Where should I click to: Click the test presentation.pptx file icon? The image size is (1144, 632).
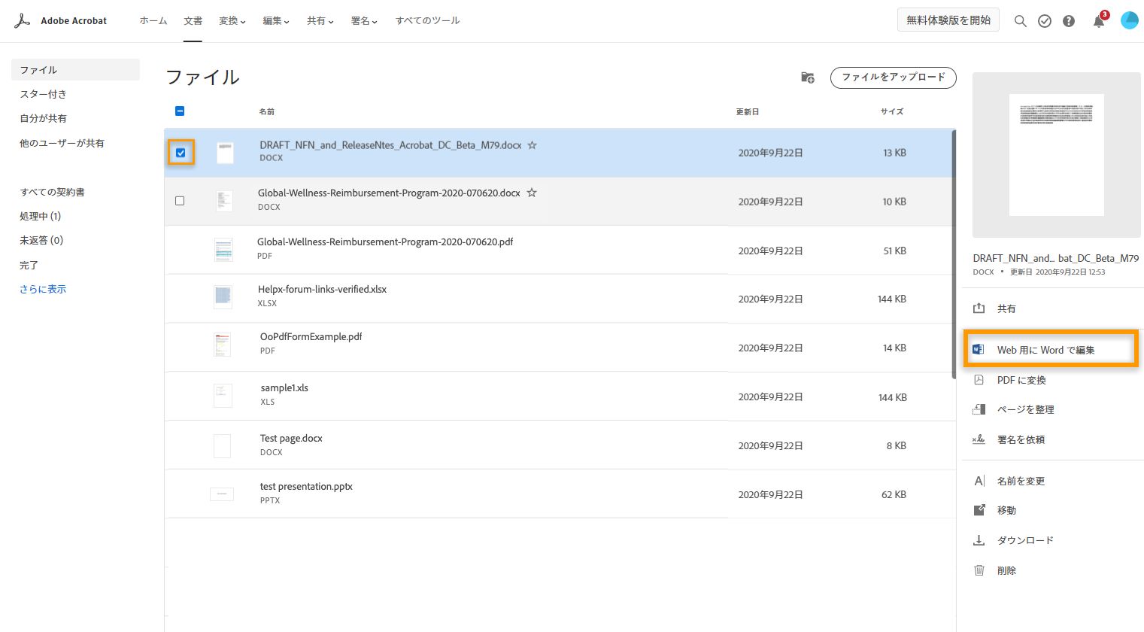pyautogui.click(x=222, y=494)
